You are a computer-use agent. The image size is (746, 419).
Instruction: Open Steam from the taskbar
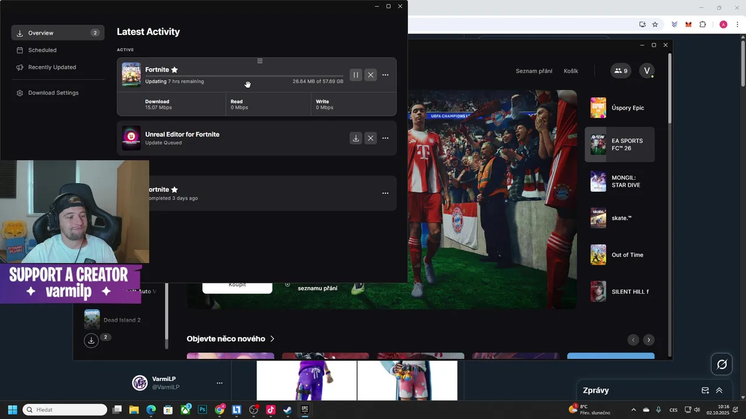[288, 410]
